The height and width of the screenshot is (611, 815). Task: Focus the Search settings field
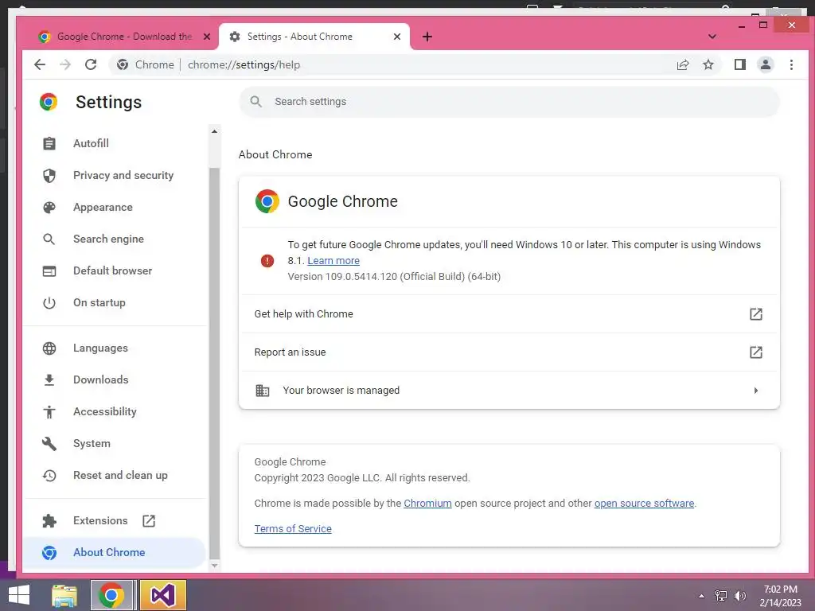click(509, 101)
